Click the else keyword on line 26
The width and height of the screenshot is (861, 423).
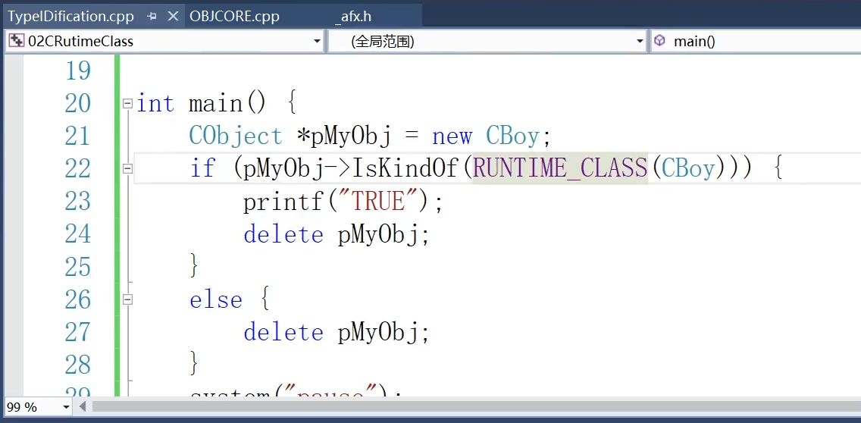click(x=216, y=300)
